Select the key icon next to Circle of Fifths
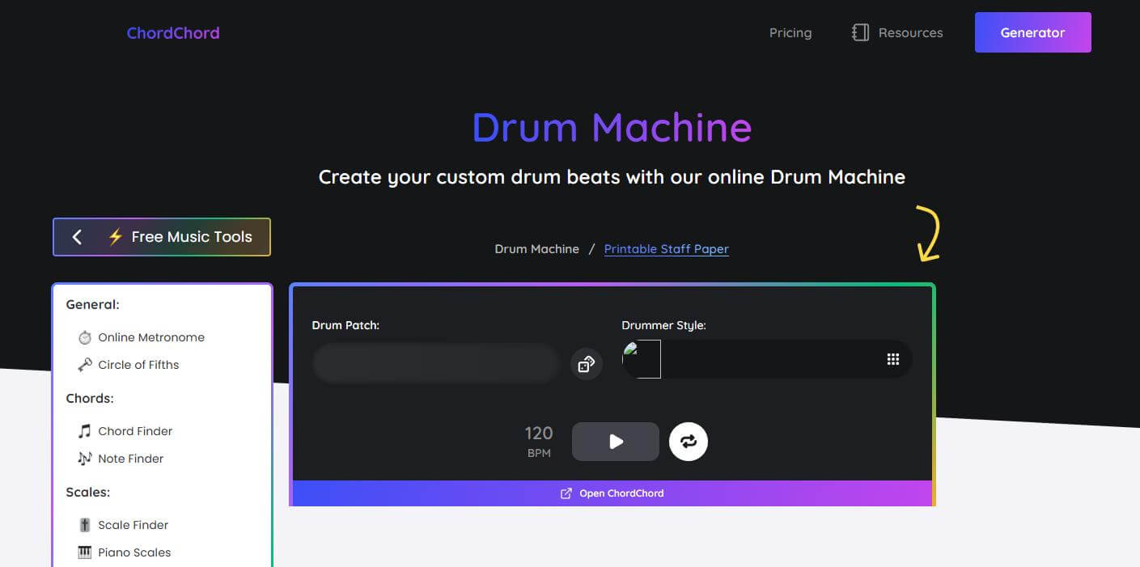This screenshot has height=567, width=1140. (x=84, y=364)
